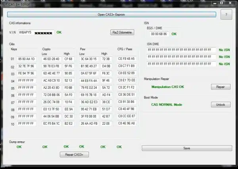
Task: Click CFG / Pass field C8 4E 9E A8
Action: [x=127, y=123]
